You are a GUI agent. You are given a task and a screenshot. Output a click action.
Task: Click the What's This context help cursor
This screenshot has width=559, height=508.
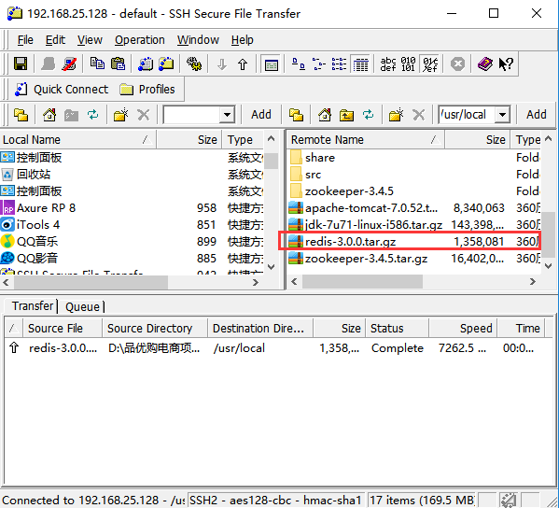click(x=506, y=64)
